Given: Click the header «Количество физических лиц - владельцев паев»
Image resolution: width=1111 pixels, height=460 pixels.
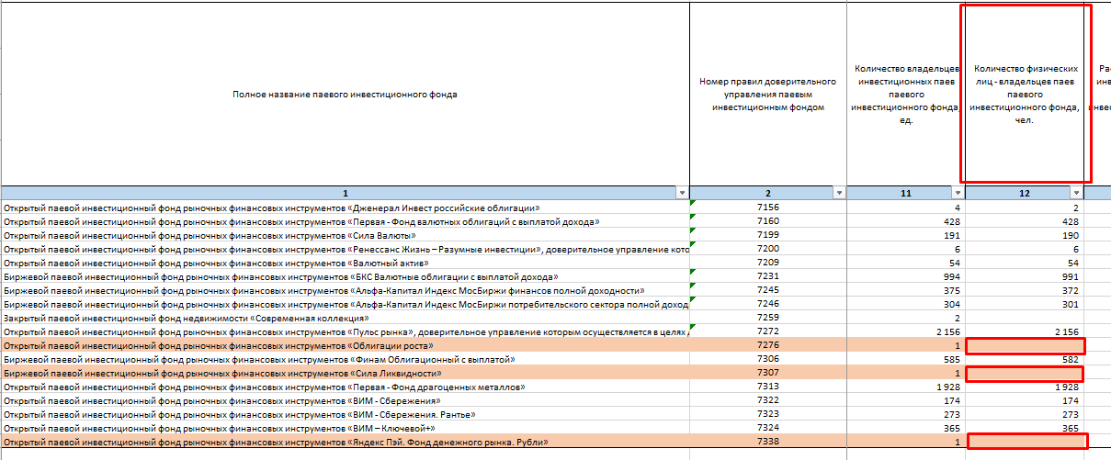Looking at the screenshot, I should tap(1026, 95).
